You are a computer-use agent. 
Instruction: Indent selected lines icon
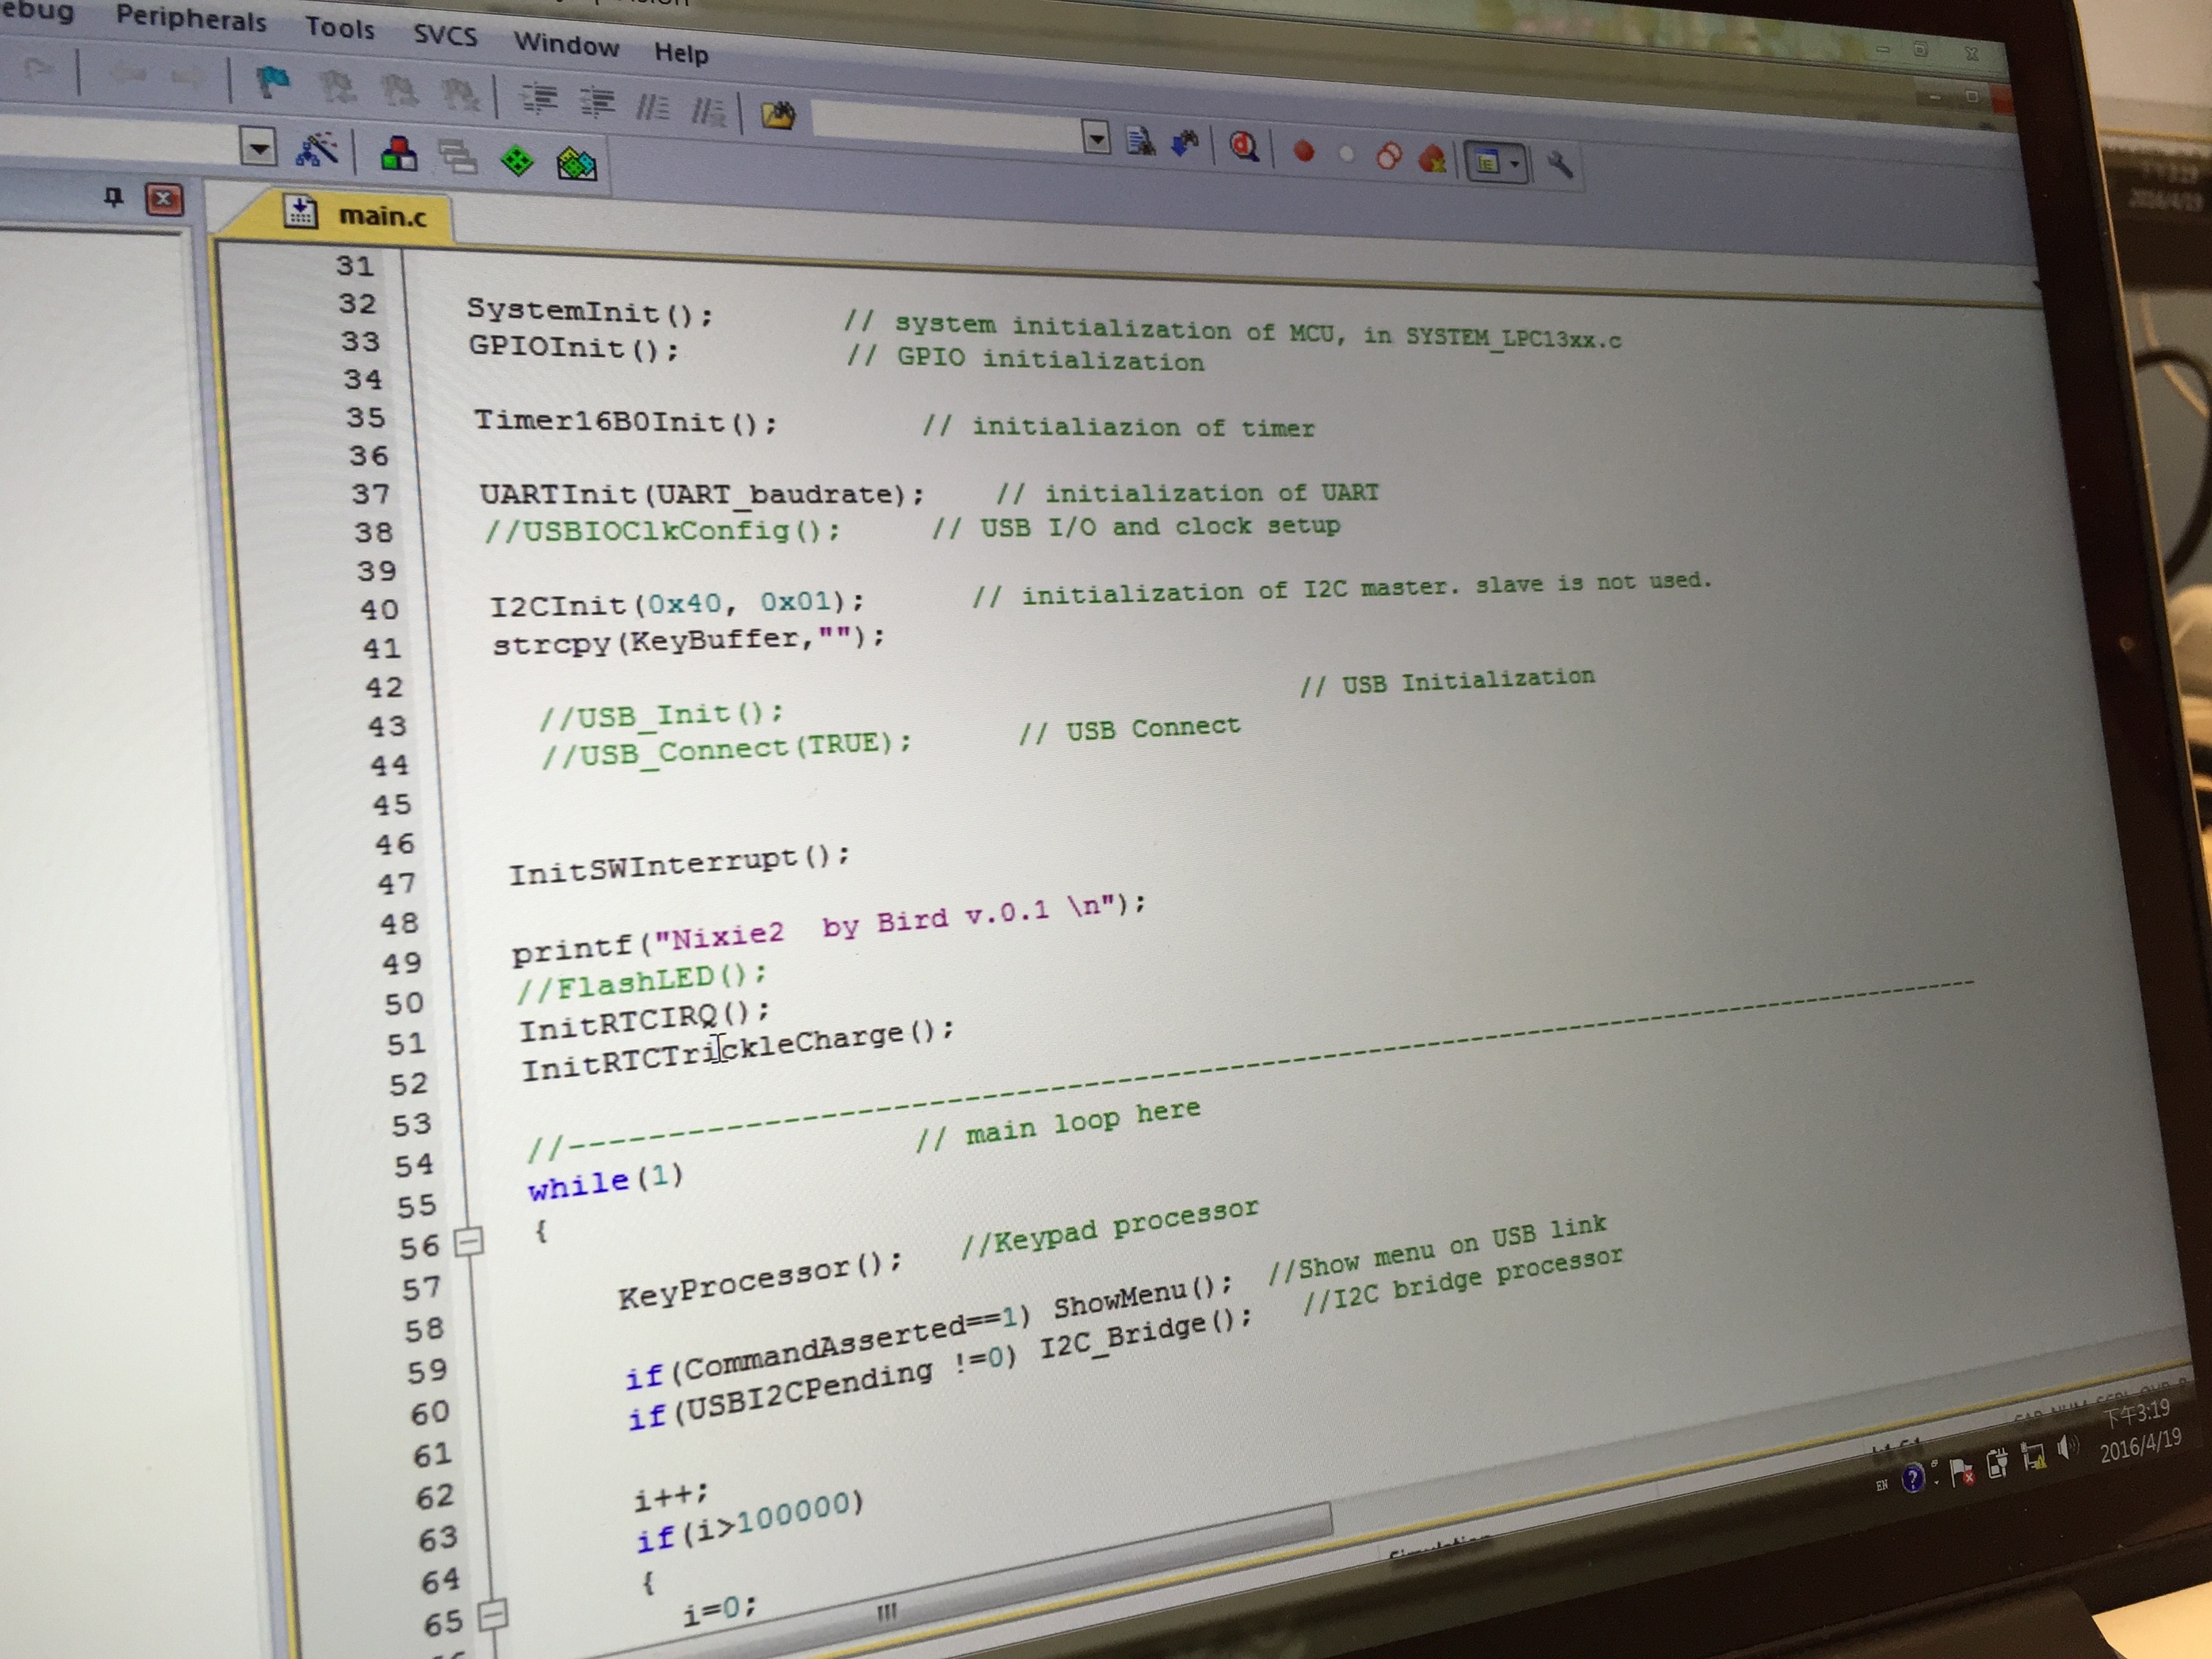540,99
